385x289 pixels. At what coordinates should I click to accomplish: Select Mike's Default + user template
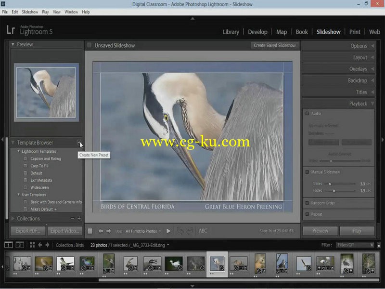pos(43,209)
